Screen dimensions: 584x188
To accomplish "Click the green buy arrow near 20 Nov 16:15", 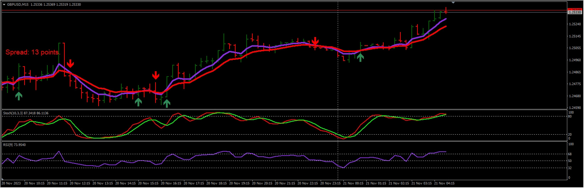I will 167,103.
